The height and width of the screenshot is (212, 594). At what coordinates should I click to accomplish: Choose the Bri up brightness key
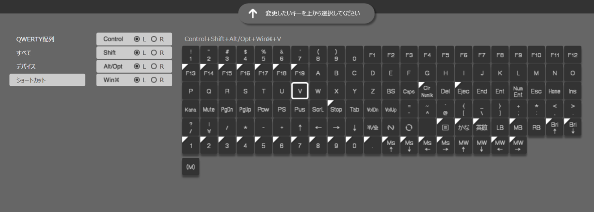pyautogui.click(x=555, y=128)
